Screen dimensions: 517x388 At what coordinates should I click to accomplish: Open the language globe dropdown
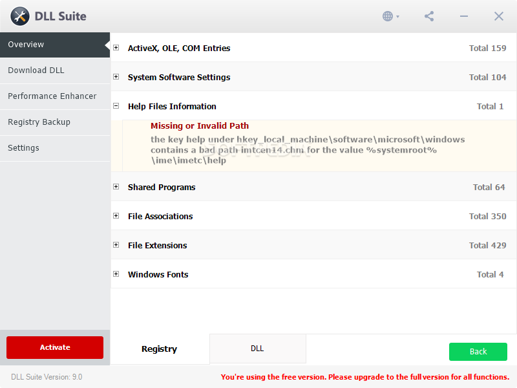391,16
